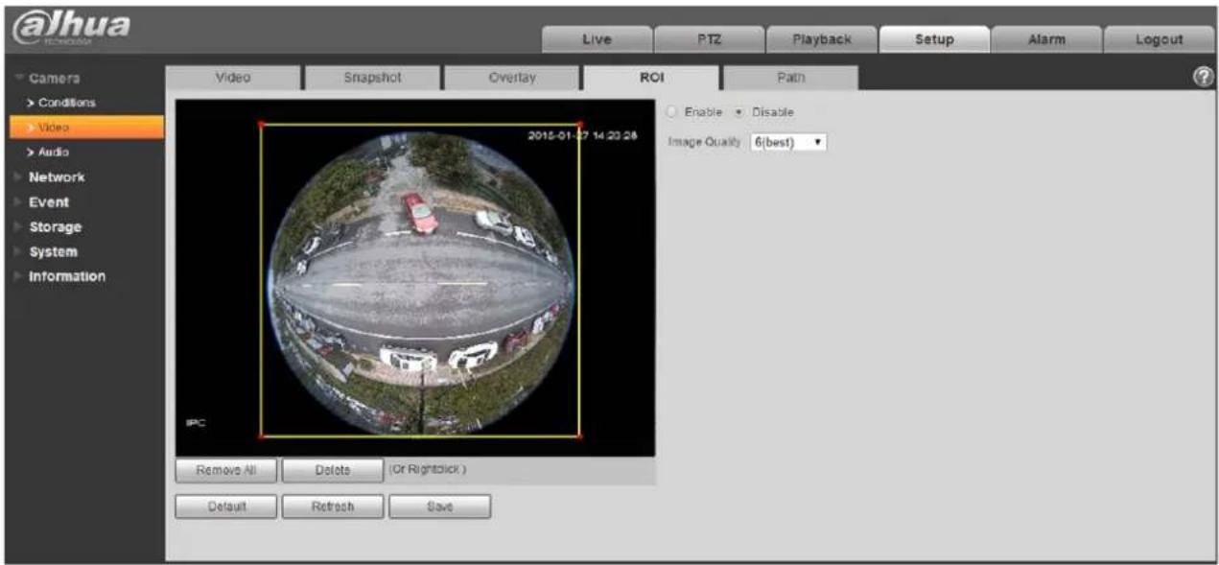Click the Remove All button
Screen dimensions: 1219x565
(226, 470)
